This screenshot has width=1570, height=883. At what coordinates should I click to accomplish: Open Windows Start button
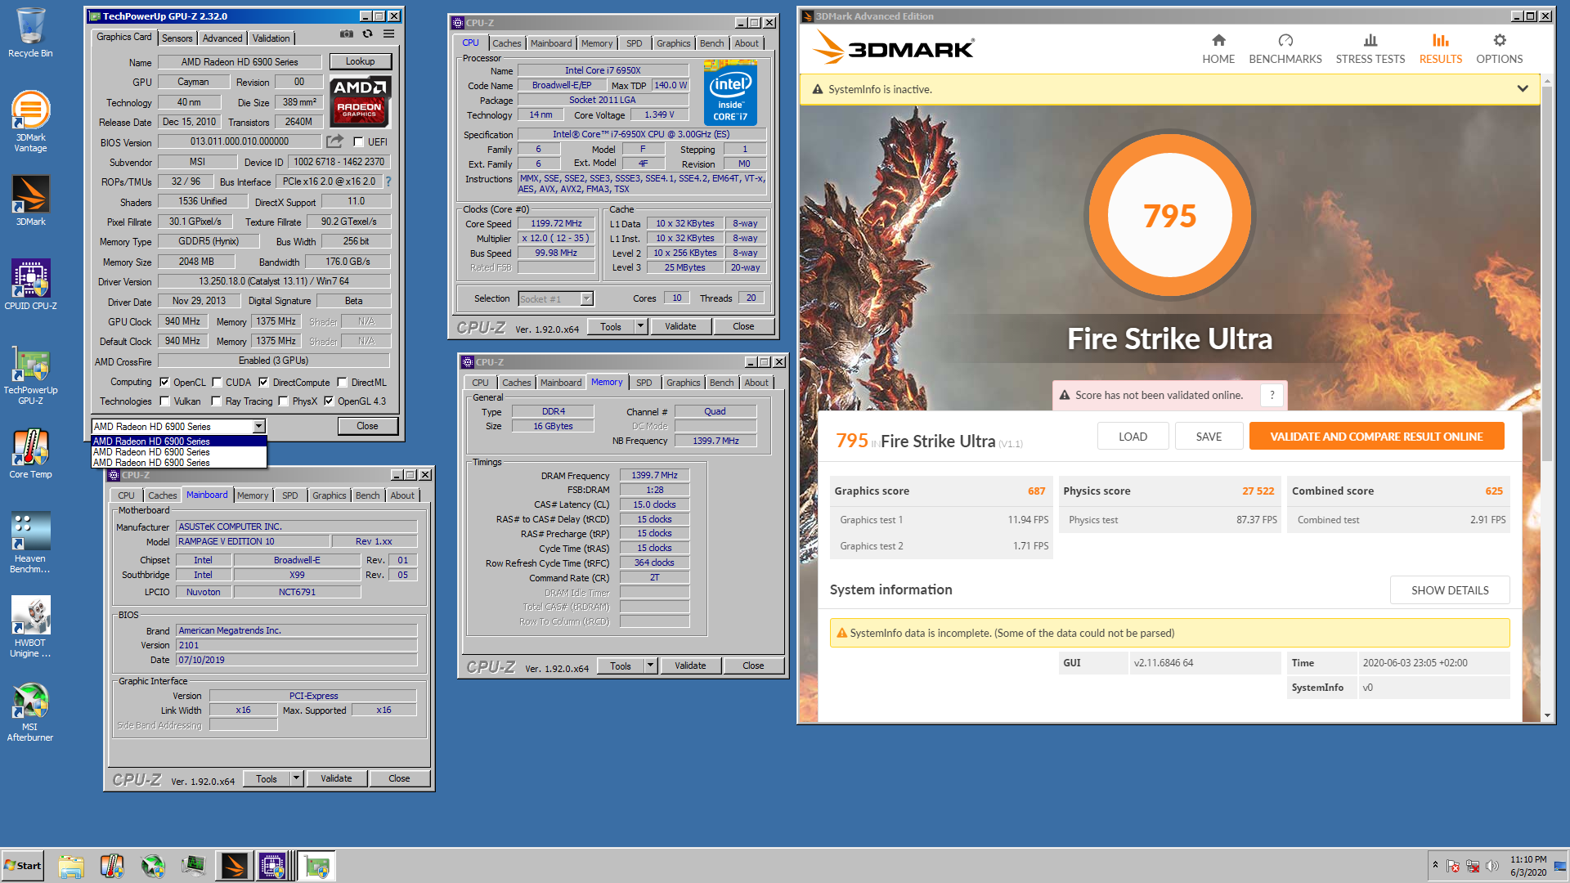pyautogui.click(x=23, y=866)
